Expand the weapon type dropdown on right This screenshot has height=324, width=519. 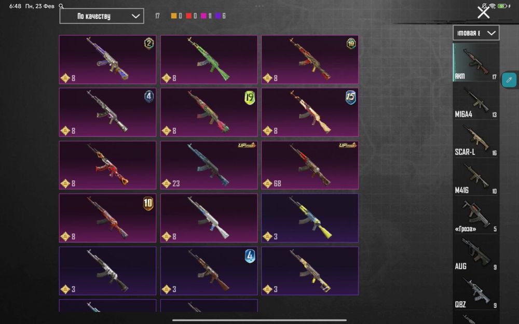click(x=476, y=33)
